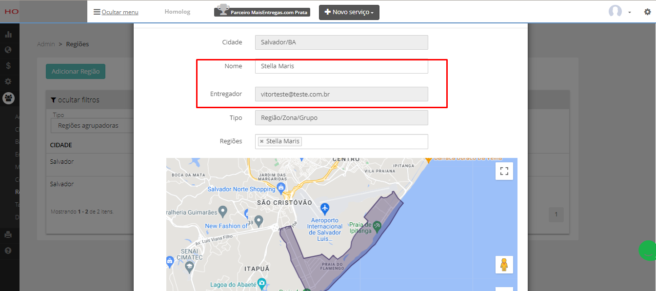Click the Tipo field Região/Zona/Grupo
656x291 pixels.
click(341, 117)
